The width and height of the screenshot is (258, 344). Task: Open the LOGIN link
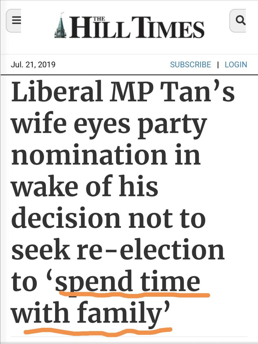click(x=236, y=65)
